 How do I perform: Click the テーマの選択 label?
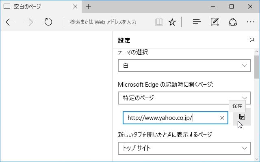click(x=133, y=52)
